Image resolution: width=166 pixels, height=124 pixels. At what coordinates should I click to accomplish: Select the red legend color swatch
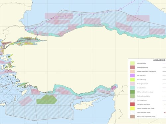[132, 104]
